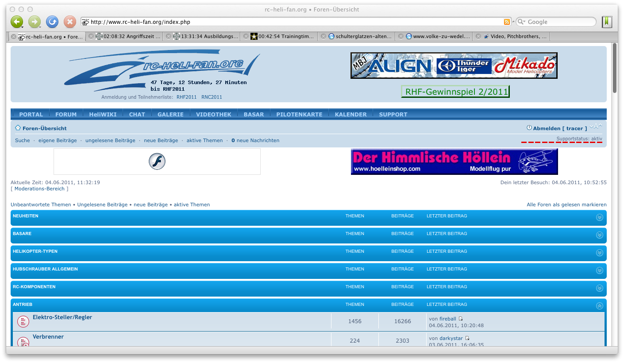The image size is (624, 363).
Task: Open the Suche link
Action: (23, 140)
